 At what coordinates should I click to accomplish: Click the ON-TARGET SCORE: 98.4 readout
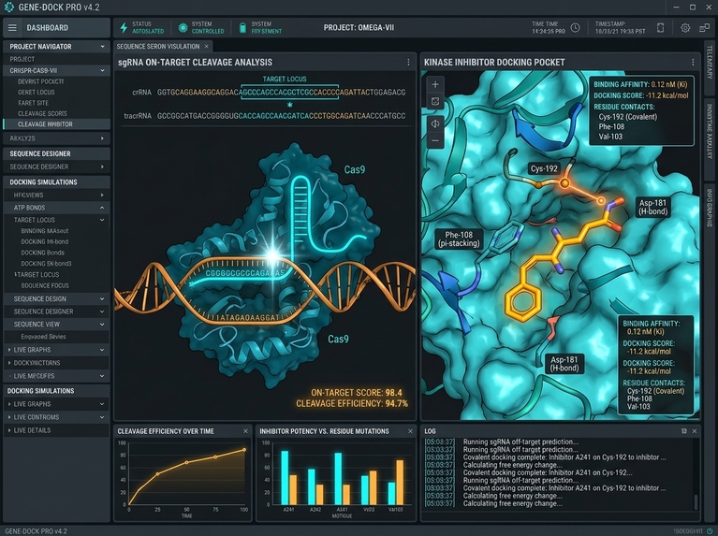357,393
